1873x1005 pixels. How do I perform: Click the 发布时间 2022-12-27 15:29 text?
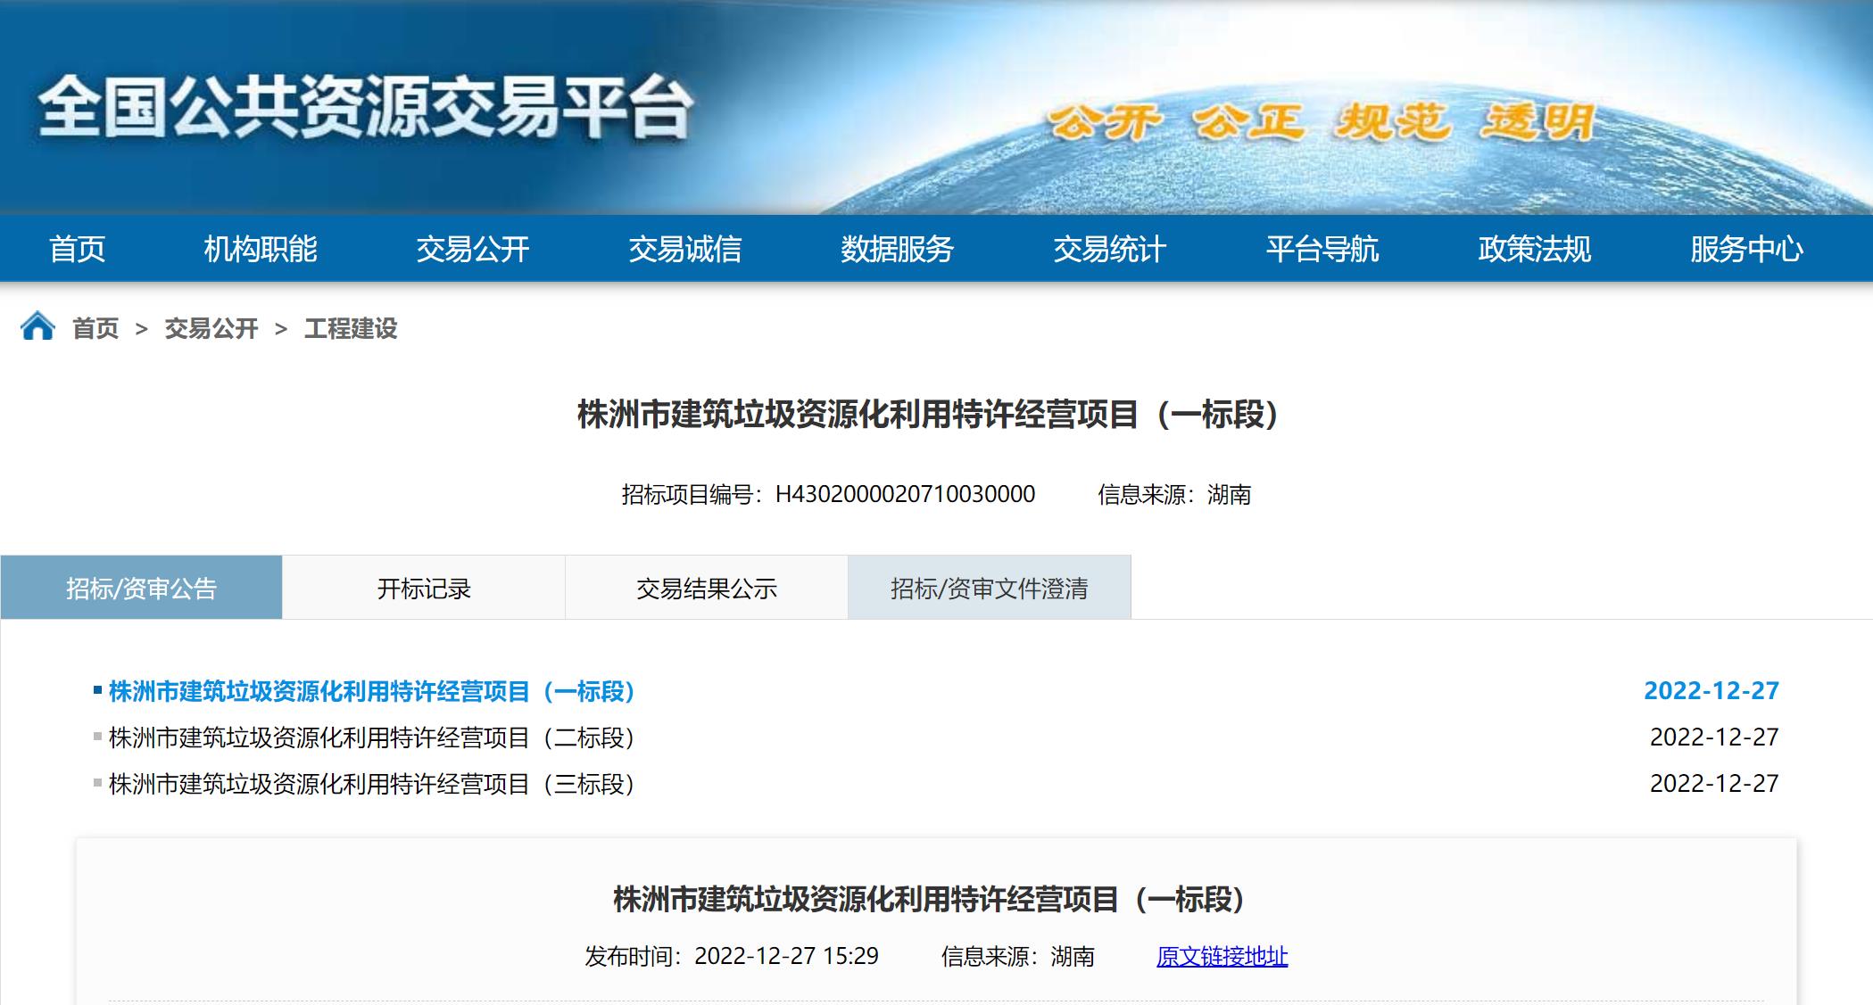click(732, 956)
